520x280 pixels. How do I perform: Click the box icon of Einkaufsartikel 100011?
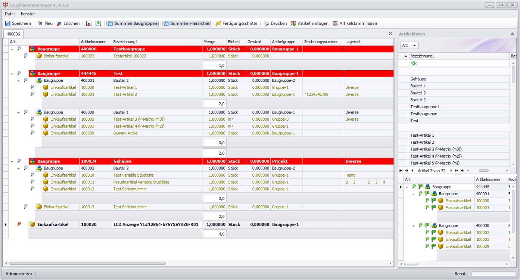point(46,182)
